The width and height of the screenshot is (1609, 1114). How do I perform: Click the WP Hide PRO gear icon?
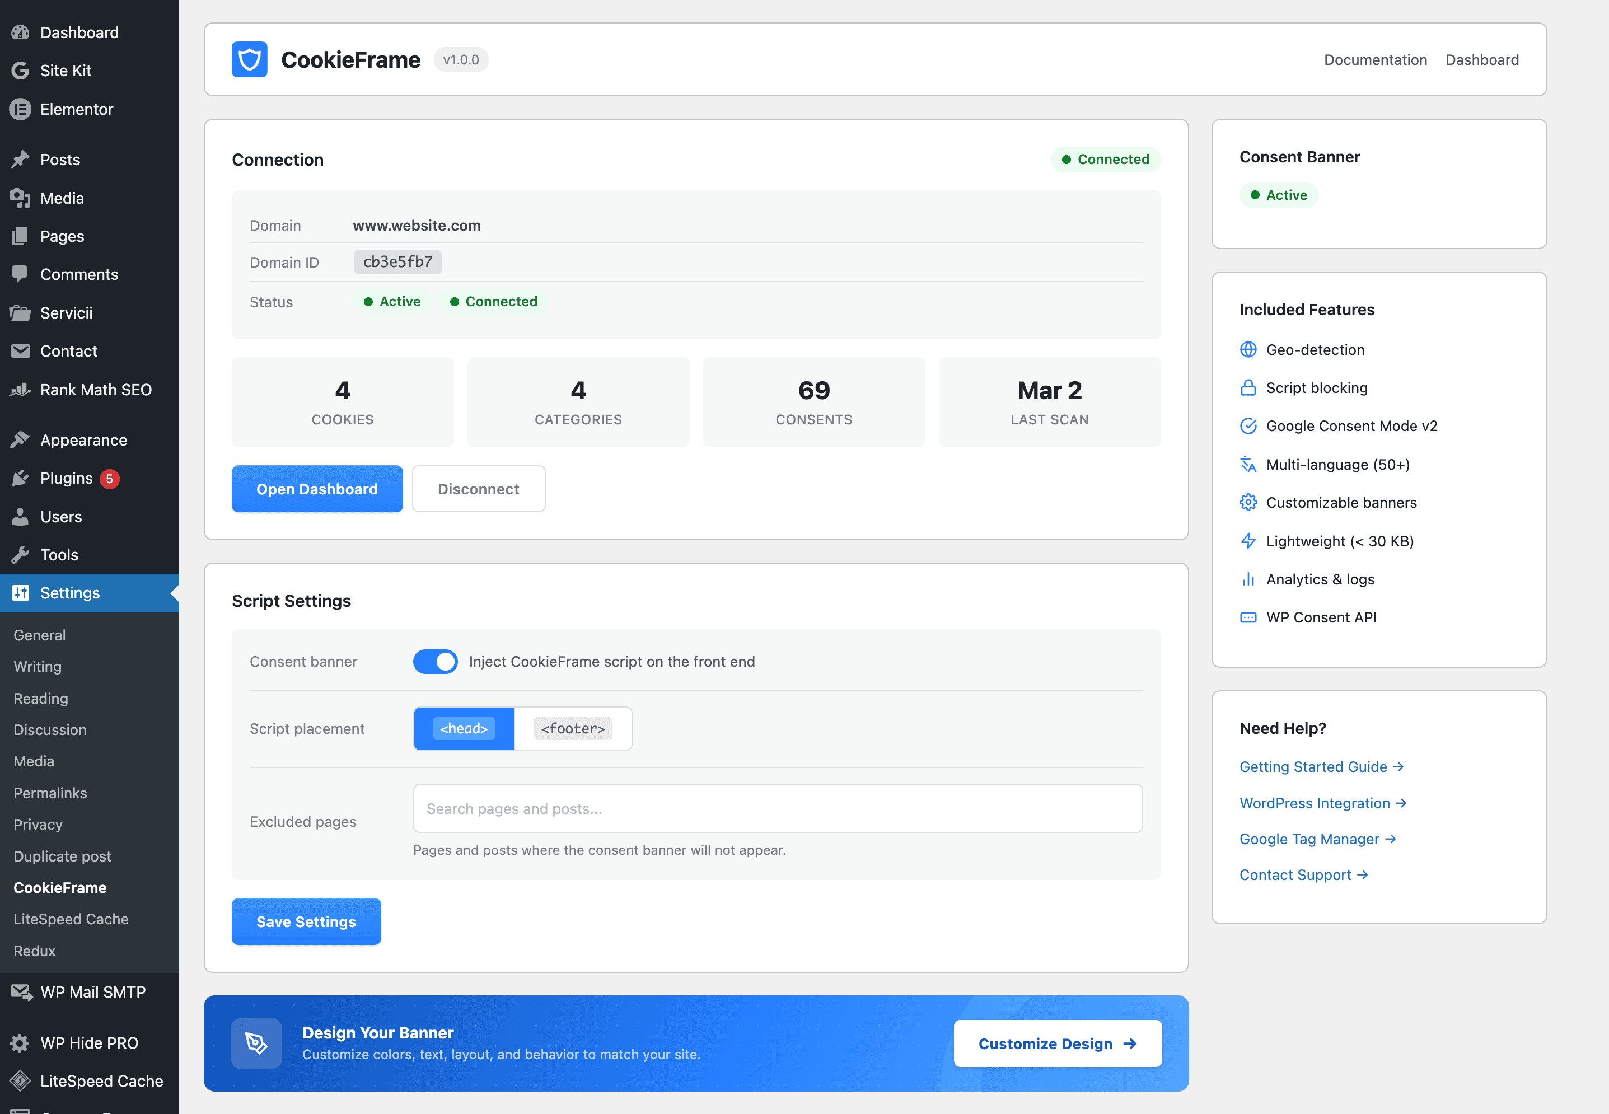(x=20, y=1043)
